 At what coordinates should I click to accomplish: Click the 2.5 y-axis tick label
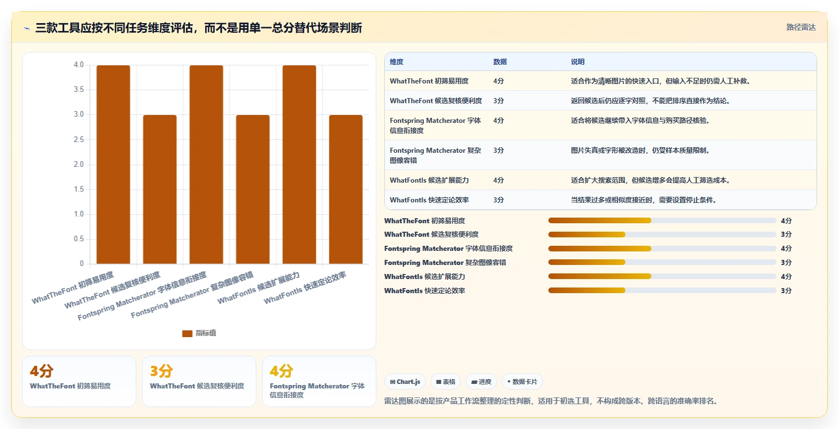pyautogui.click(x=78, y=139)
